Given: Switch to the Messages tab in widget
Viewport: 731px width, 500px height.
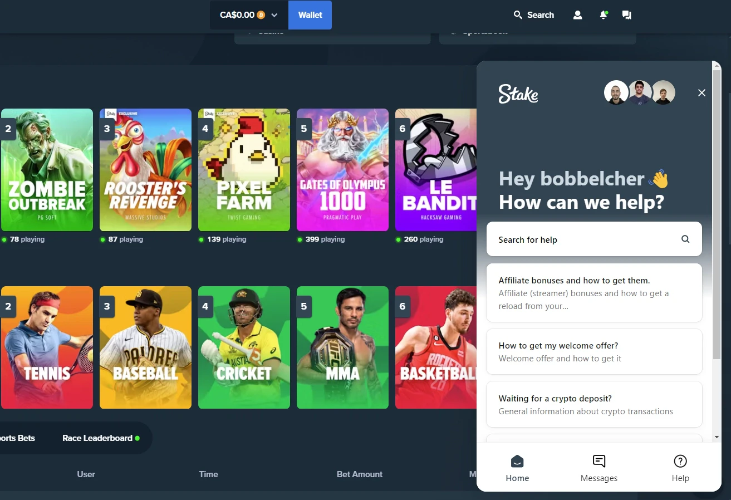Looking at the screenshot, I should (x=599, y=468).
